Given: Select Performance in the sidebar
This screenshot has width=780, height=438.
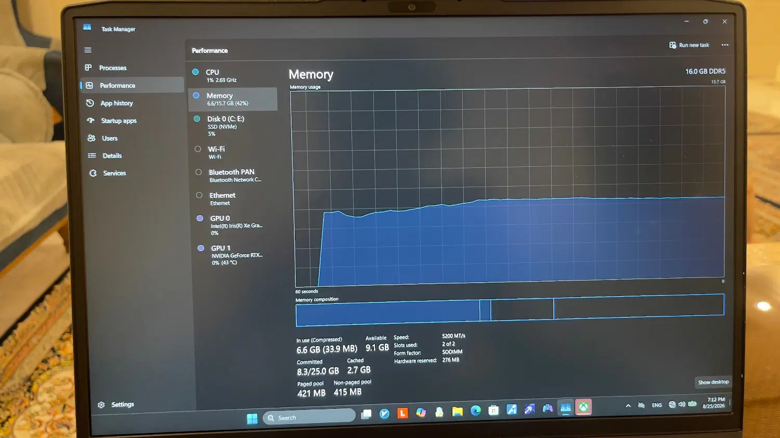Looking at the screenshot, I should [132, 85].
